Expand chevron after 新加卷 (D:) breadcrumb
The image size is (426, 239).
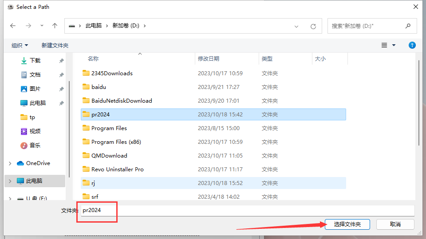pyautogui.click(x=145, y=26)
